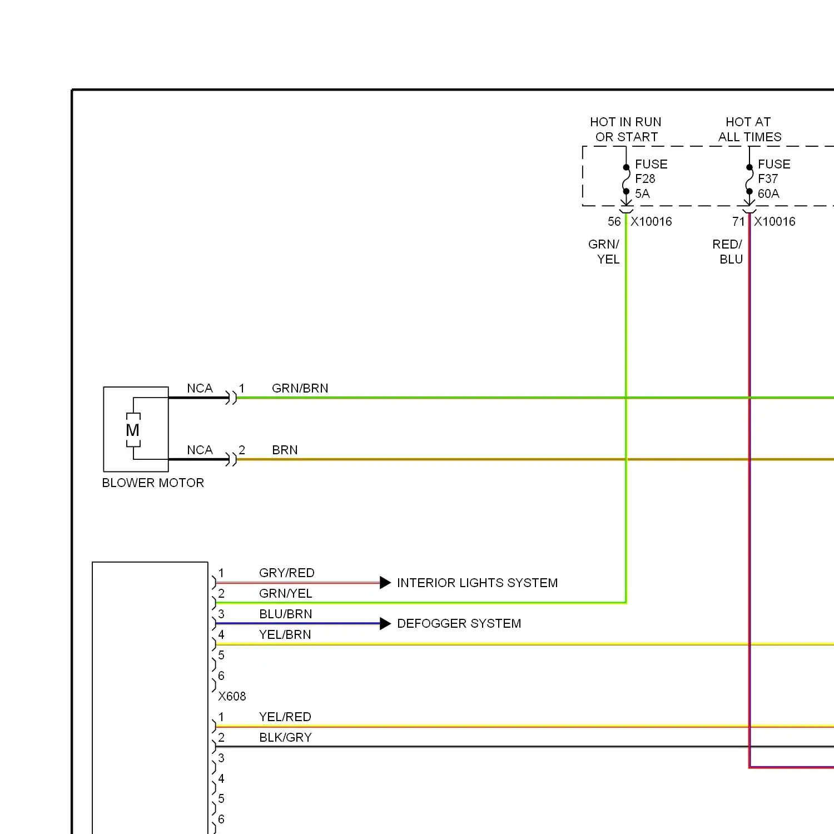Click the HOT IN RUN OR START label
This screenshot has width=834, height=834.
pyautogui.click(x=626, y=129)
